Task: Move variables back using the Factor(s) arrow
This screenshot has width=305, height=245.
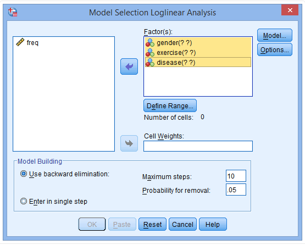Action: [x=129, y=66]
